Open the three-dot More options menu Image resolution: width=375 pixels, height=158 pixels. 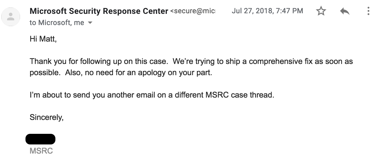[368, 11]
